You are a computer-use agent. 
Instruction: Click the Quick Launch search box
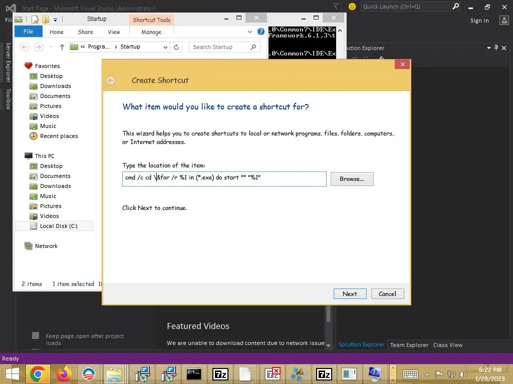click(x=410, y=6)
